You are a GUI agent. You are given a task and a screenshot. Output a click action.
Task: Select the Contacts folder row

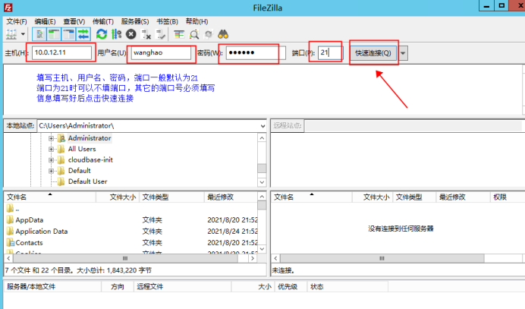pos(131,243)
